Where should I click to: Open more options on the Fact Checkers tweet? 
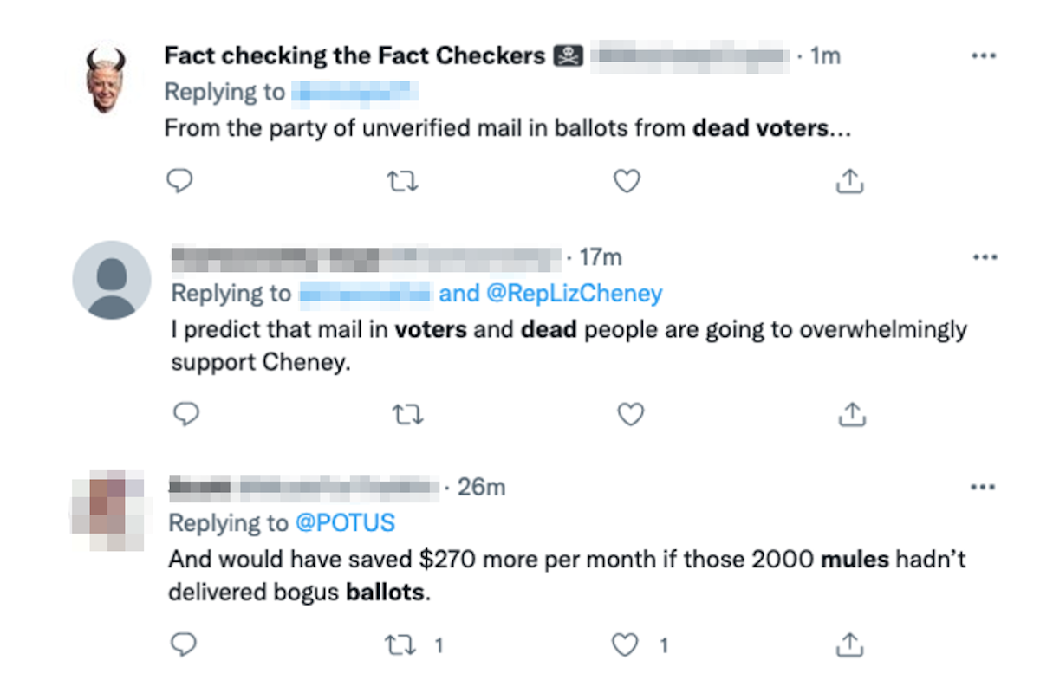[x=984, y=55]
